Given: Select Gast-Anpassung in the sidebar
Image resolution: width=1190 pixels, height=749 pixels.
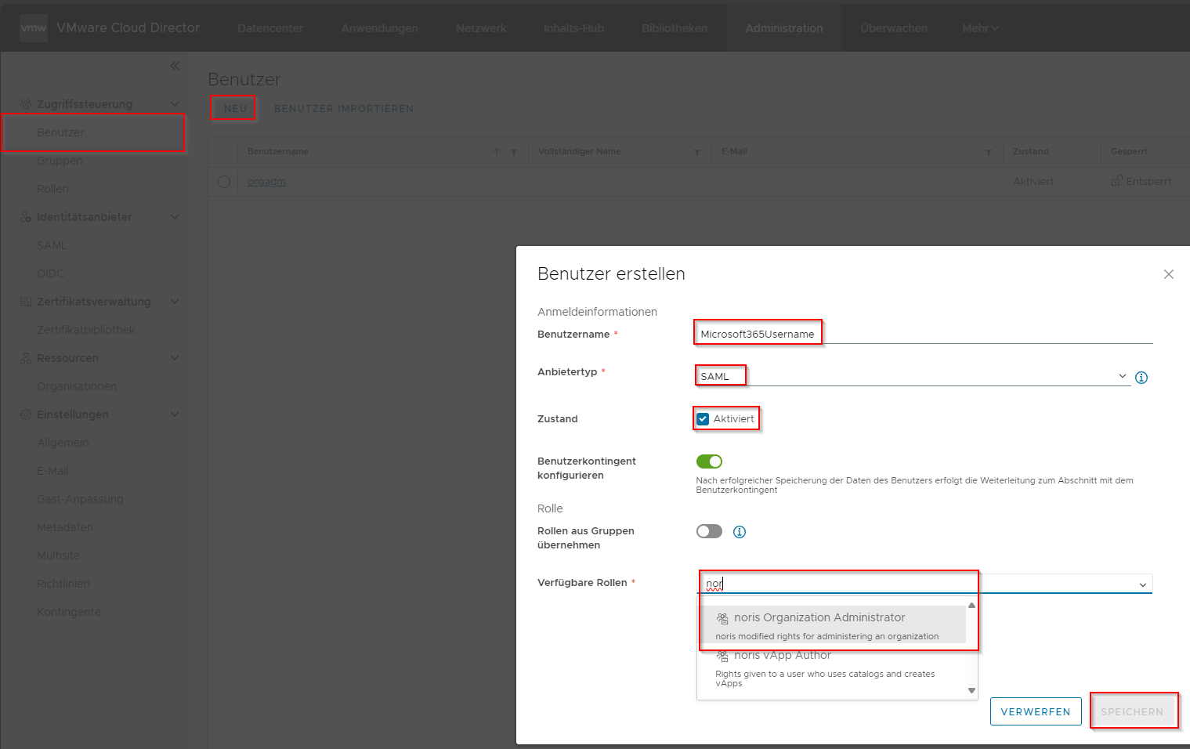Looking at the screenshot, I should point(80,499).
